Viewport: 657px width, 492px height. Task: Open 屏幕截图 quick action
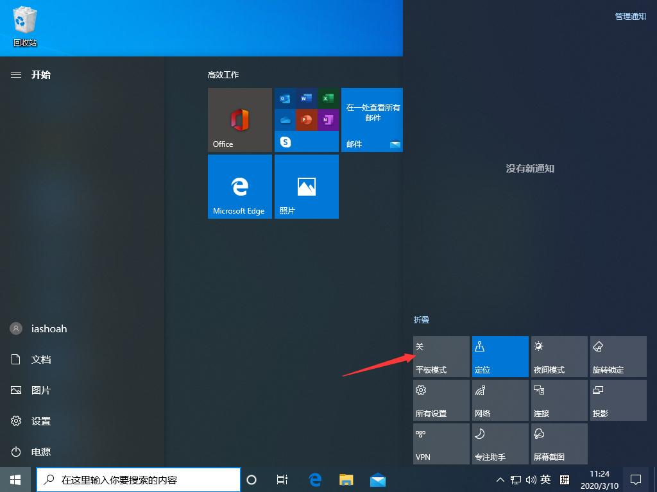559,444
